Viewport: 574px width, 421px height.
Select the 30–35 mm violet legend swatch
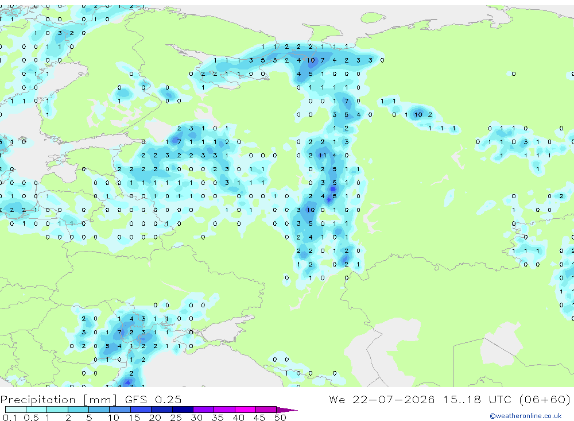point(204,410)
